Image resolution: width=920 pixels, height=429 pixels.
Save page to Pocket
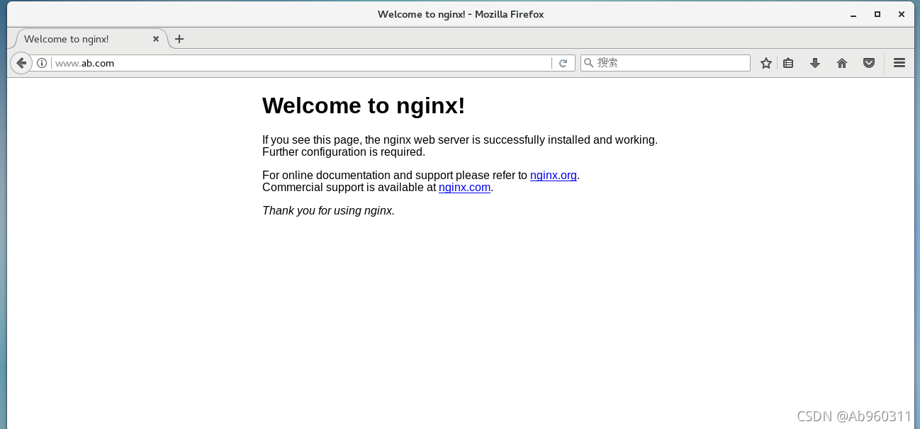pos(869,63)
